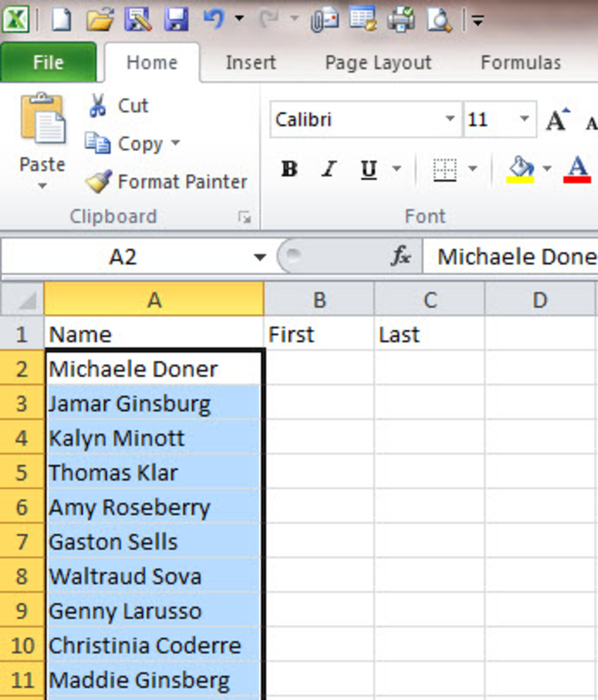Apply the yellow Fill Color bucket

click(521, 169)
